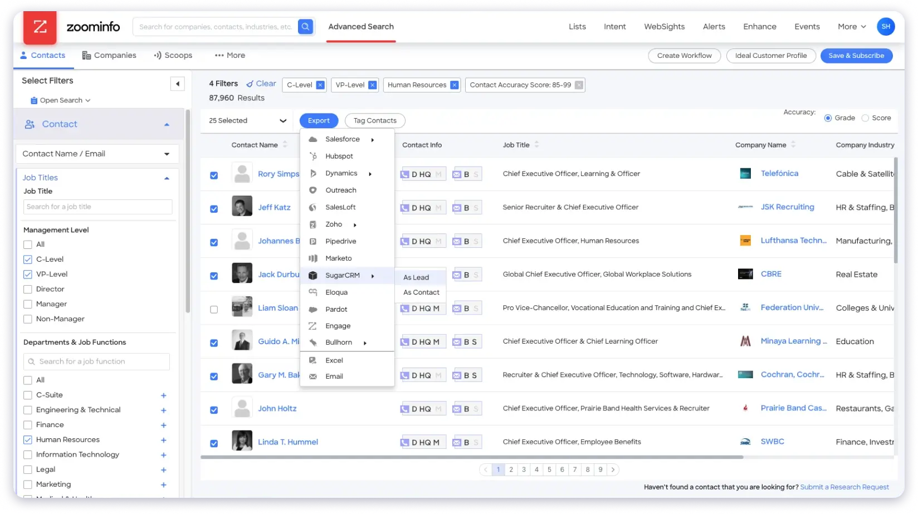Image resolution: width=918 pixels, height=514 pixels.
Task: Click the Export button
Action: click(319, 121)
